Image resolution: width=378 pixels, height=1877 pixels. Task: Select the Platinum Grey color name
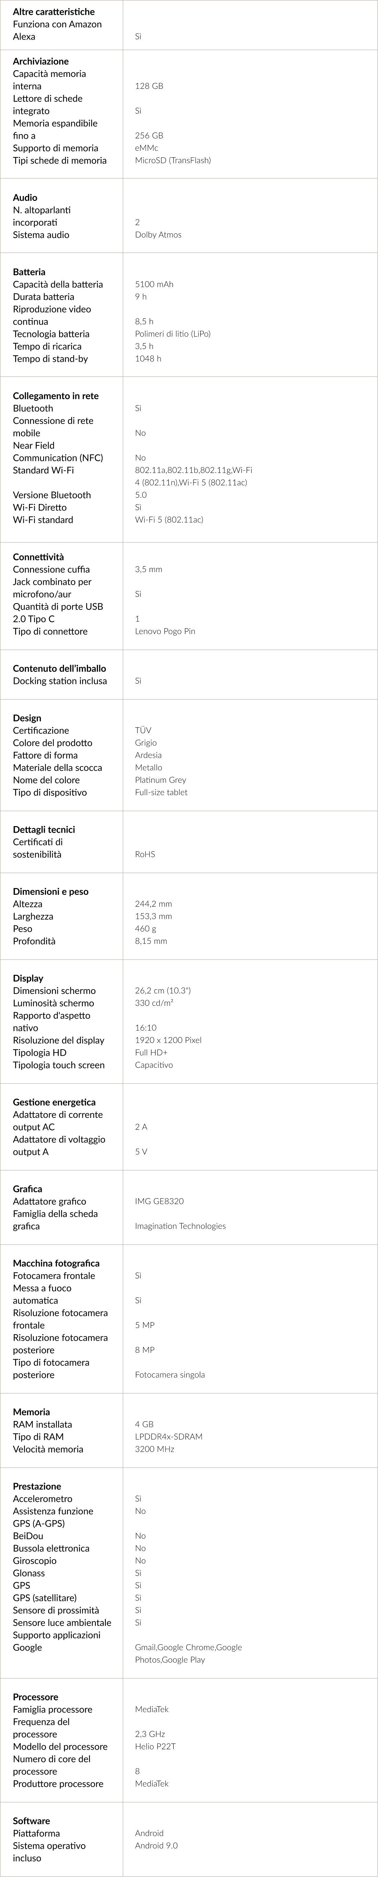[161, 780]
